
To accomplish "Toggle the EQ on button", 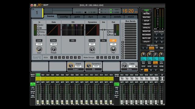I will tap(73, 40).
